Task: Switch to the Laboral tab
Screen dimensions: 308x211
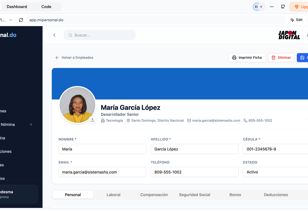Action: (x=113, y=195)
